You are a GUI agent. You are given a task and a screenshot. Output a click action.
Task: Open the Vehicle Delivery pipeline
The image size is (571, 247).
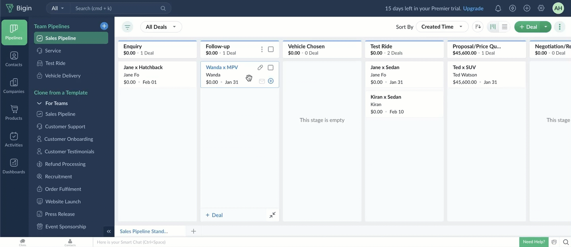[x=62, y=75]
